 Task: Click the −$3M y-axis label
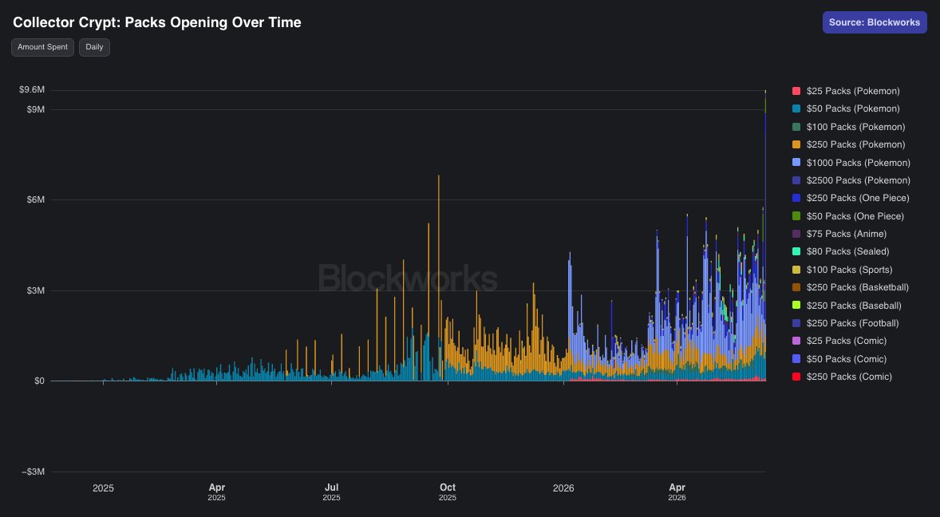click(33, 472)
